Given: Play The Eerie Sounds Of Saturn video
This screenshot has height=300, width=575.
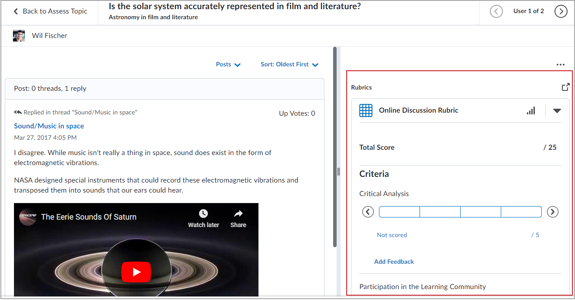Looking at the screenshot, I should pos(136,271).
